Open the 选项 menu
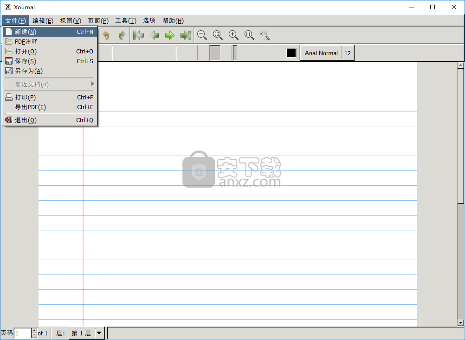Image resolution: width=465 pixels, height=340 pixels. pyautogui.click(x=149, y=20)
